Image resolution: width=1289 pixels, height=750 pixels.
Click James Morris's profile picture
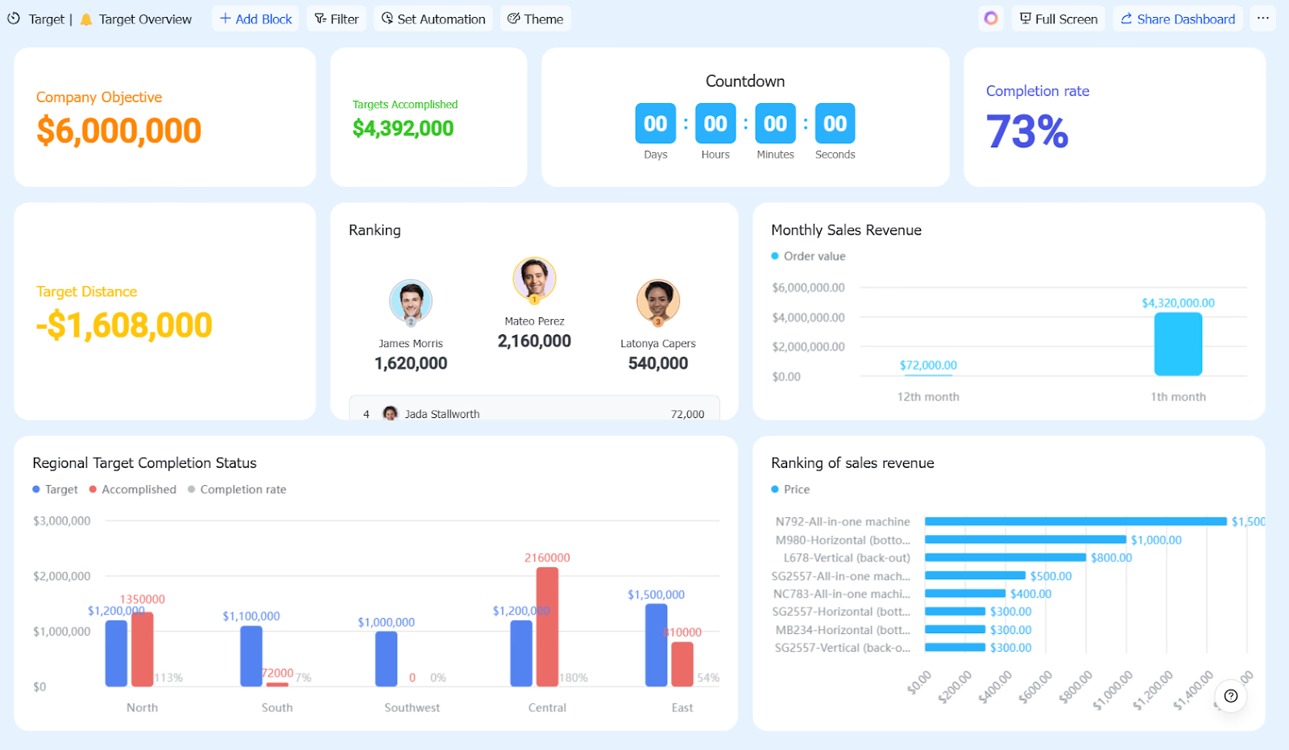(411, 302)
